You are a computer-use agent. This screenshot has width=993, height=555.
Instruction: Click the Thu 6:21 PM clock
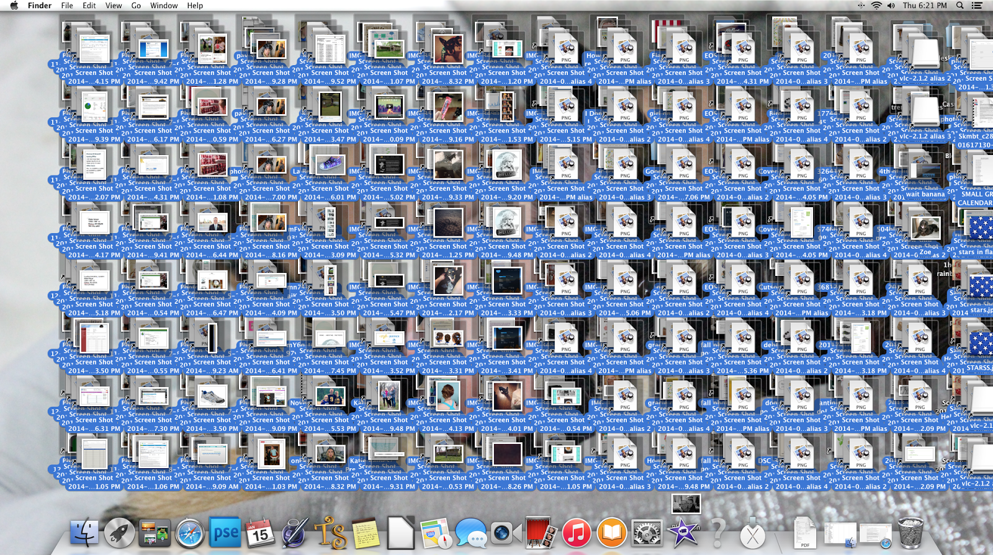pos(925,6)
